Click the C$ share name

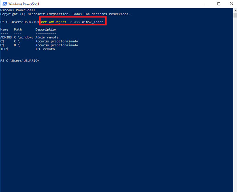(x=2, y=41)
